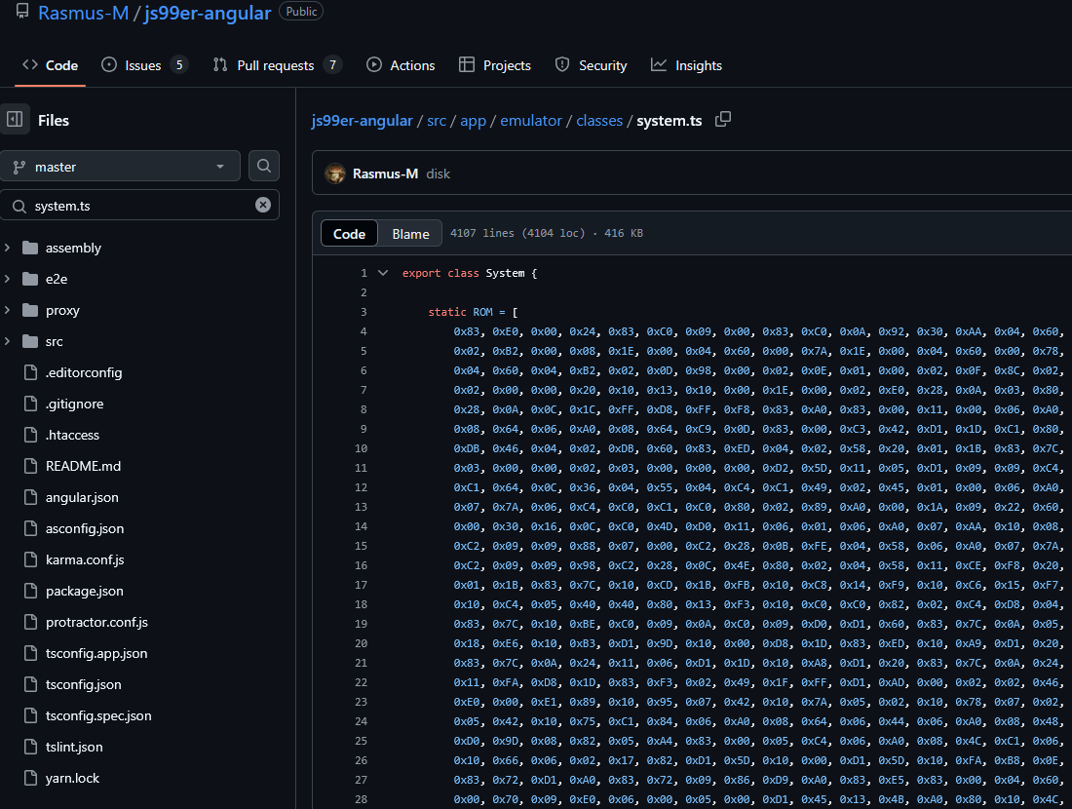Viewport: 1072px width, 809px height.
Task: Navigate to classes in breadcrumb
Action: [599, 120]
